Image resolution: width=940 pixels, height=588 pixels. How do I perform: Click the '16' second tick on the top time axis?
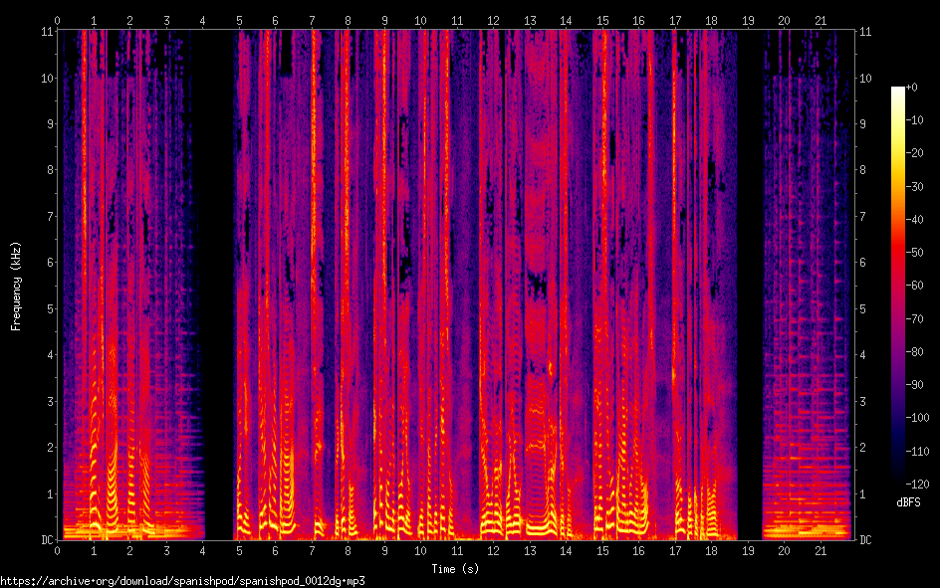click(639, 20)
